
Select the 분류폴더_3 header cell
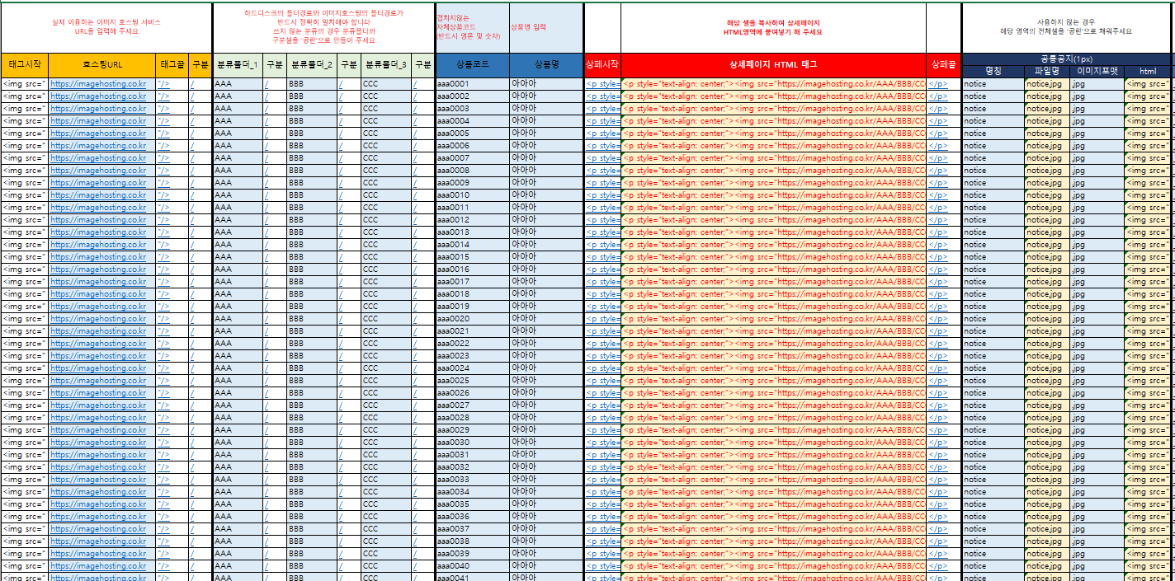[386, 65]
